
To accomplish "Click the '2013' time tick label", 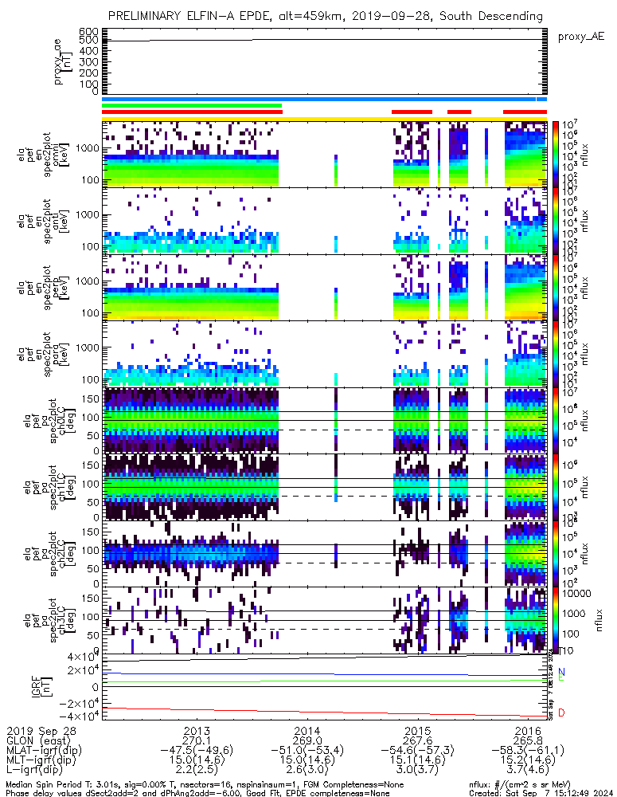I will 196,731.
